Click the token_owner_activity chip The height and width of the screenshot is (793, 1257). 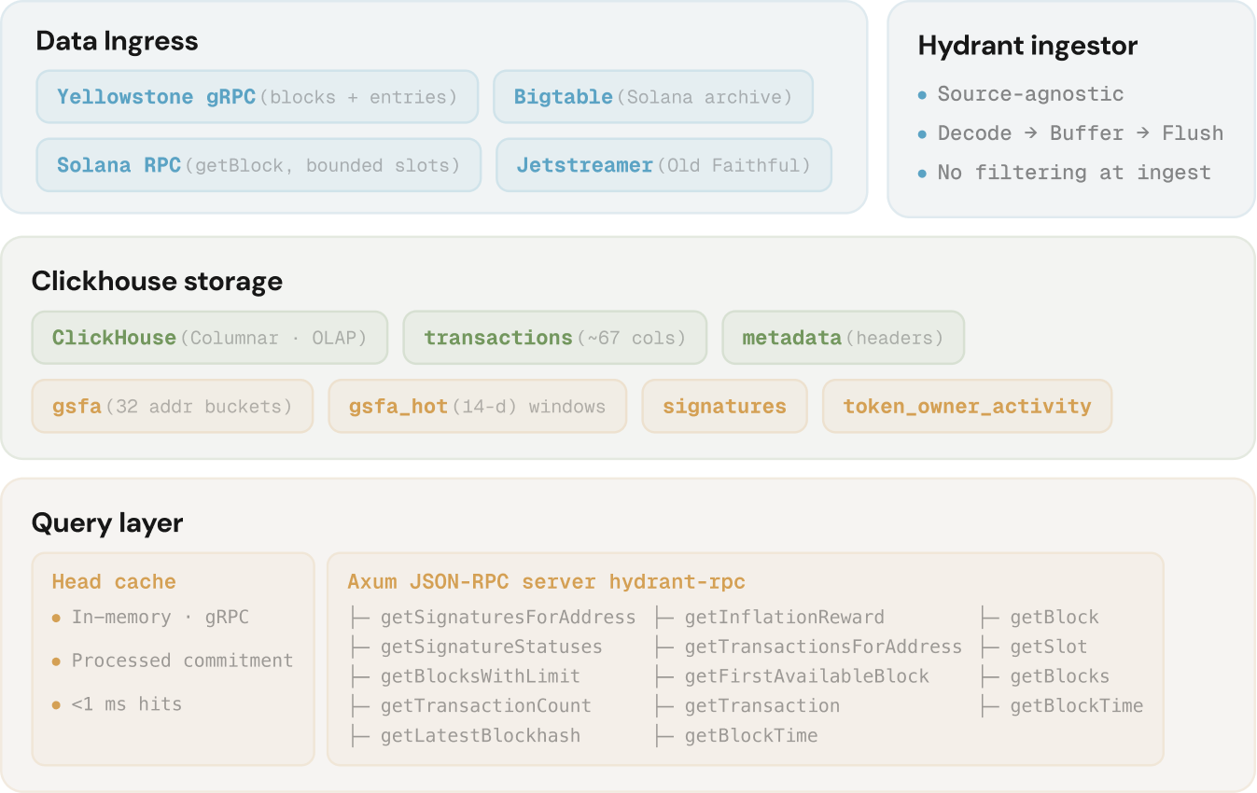(x=967, y=406)
